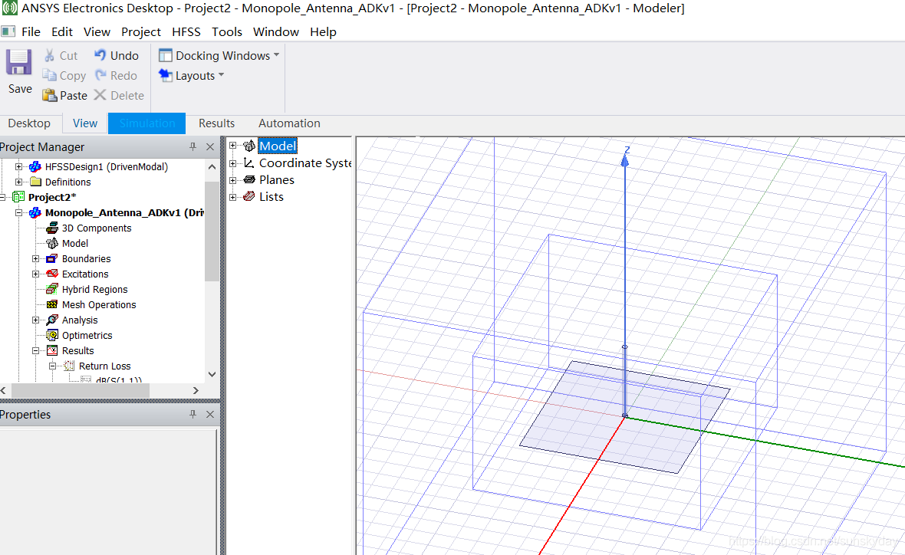The image size is (905, 555).
Task: Open the Project menu
Action: [141, 31]
